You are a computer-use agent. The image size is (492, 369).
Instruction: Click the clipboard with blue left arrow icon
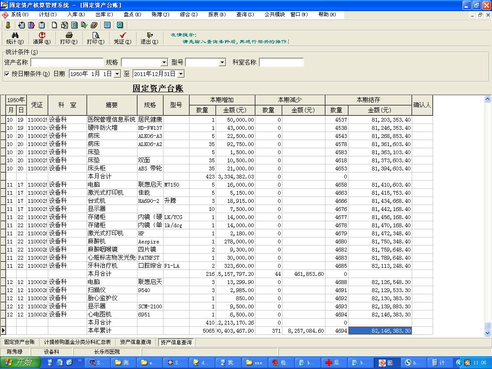click(x=21, y=25)
